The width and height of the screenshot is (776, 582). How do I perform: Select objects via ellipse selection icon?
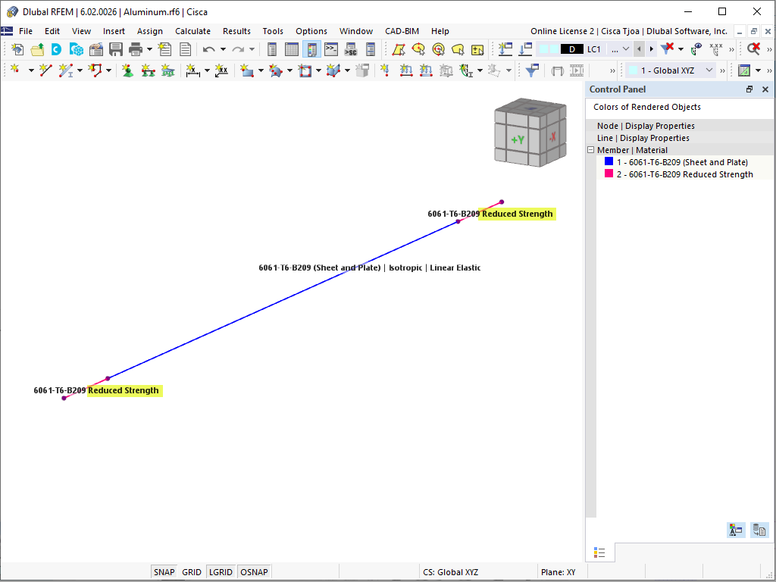(x=418, y=49)
